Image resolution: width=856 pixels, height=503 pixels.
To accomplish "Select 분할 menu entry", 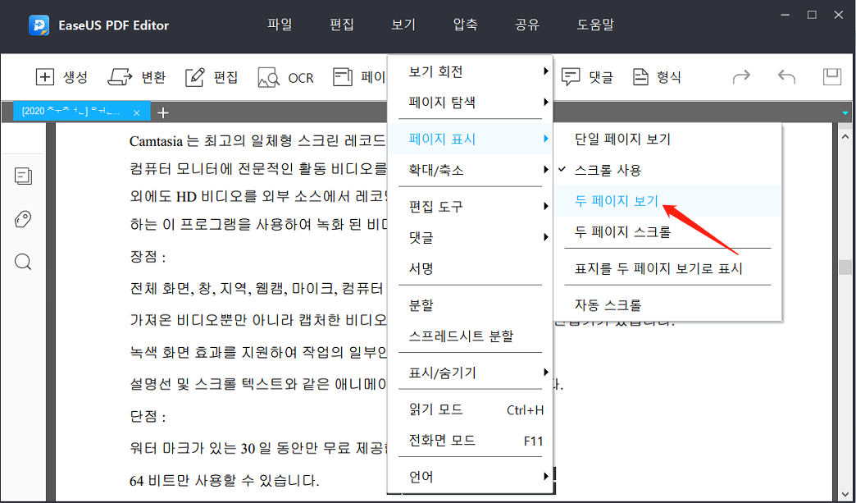I will 470,305.
